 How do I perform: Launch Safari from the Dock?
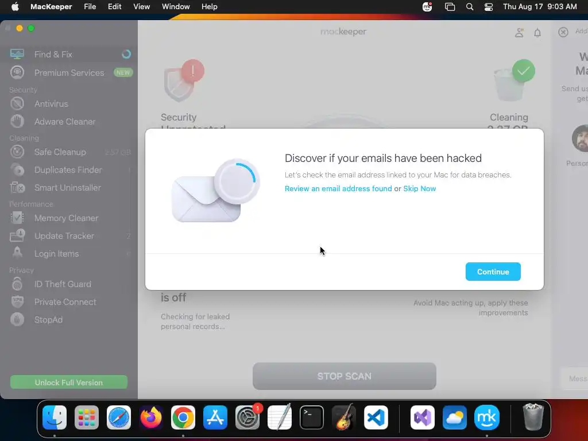118,417
